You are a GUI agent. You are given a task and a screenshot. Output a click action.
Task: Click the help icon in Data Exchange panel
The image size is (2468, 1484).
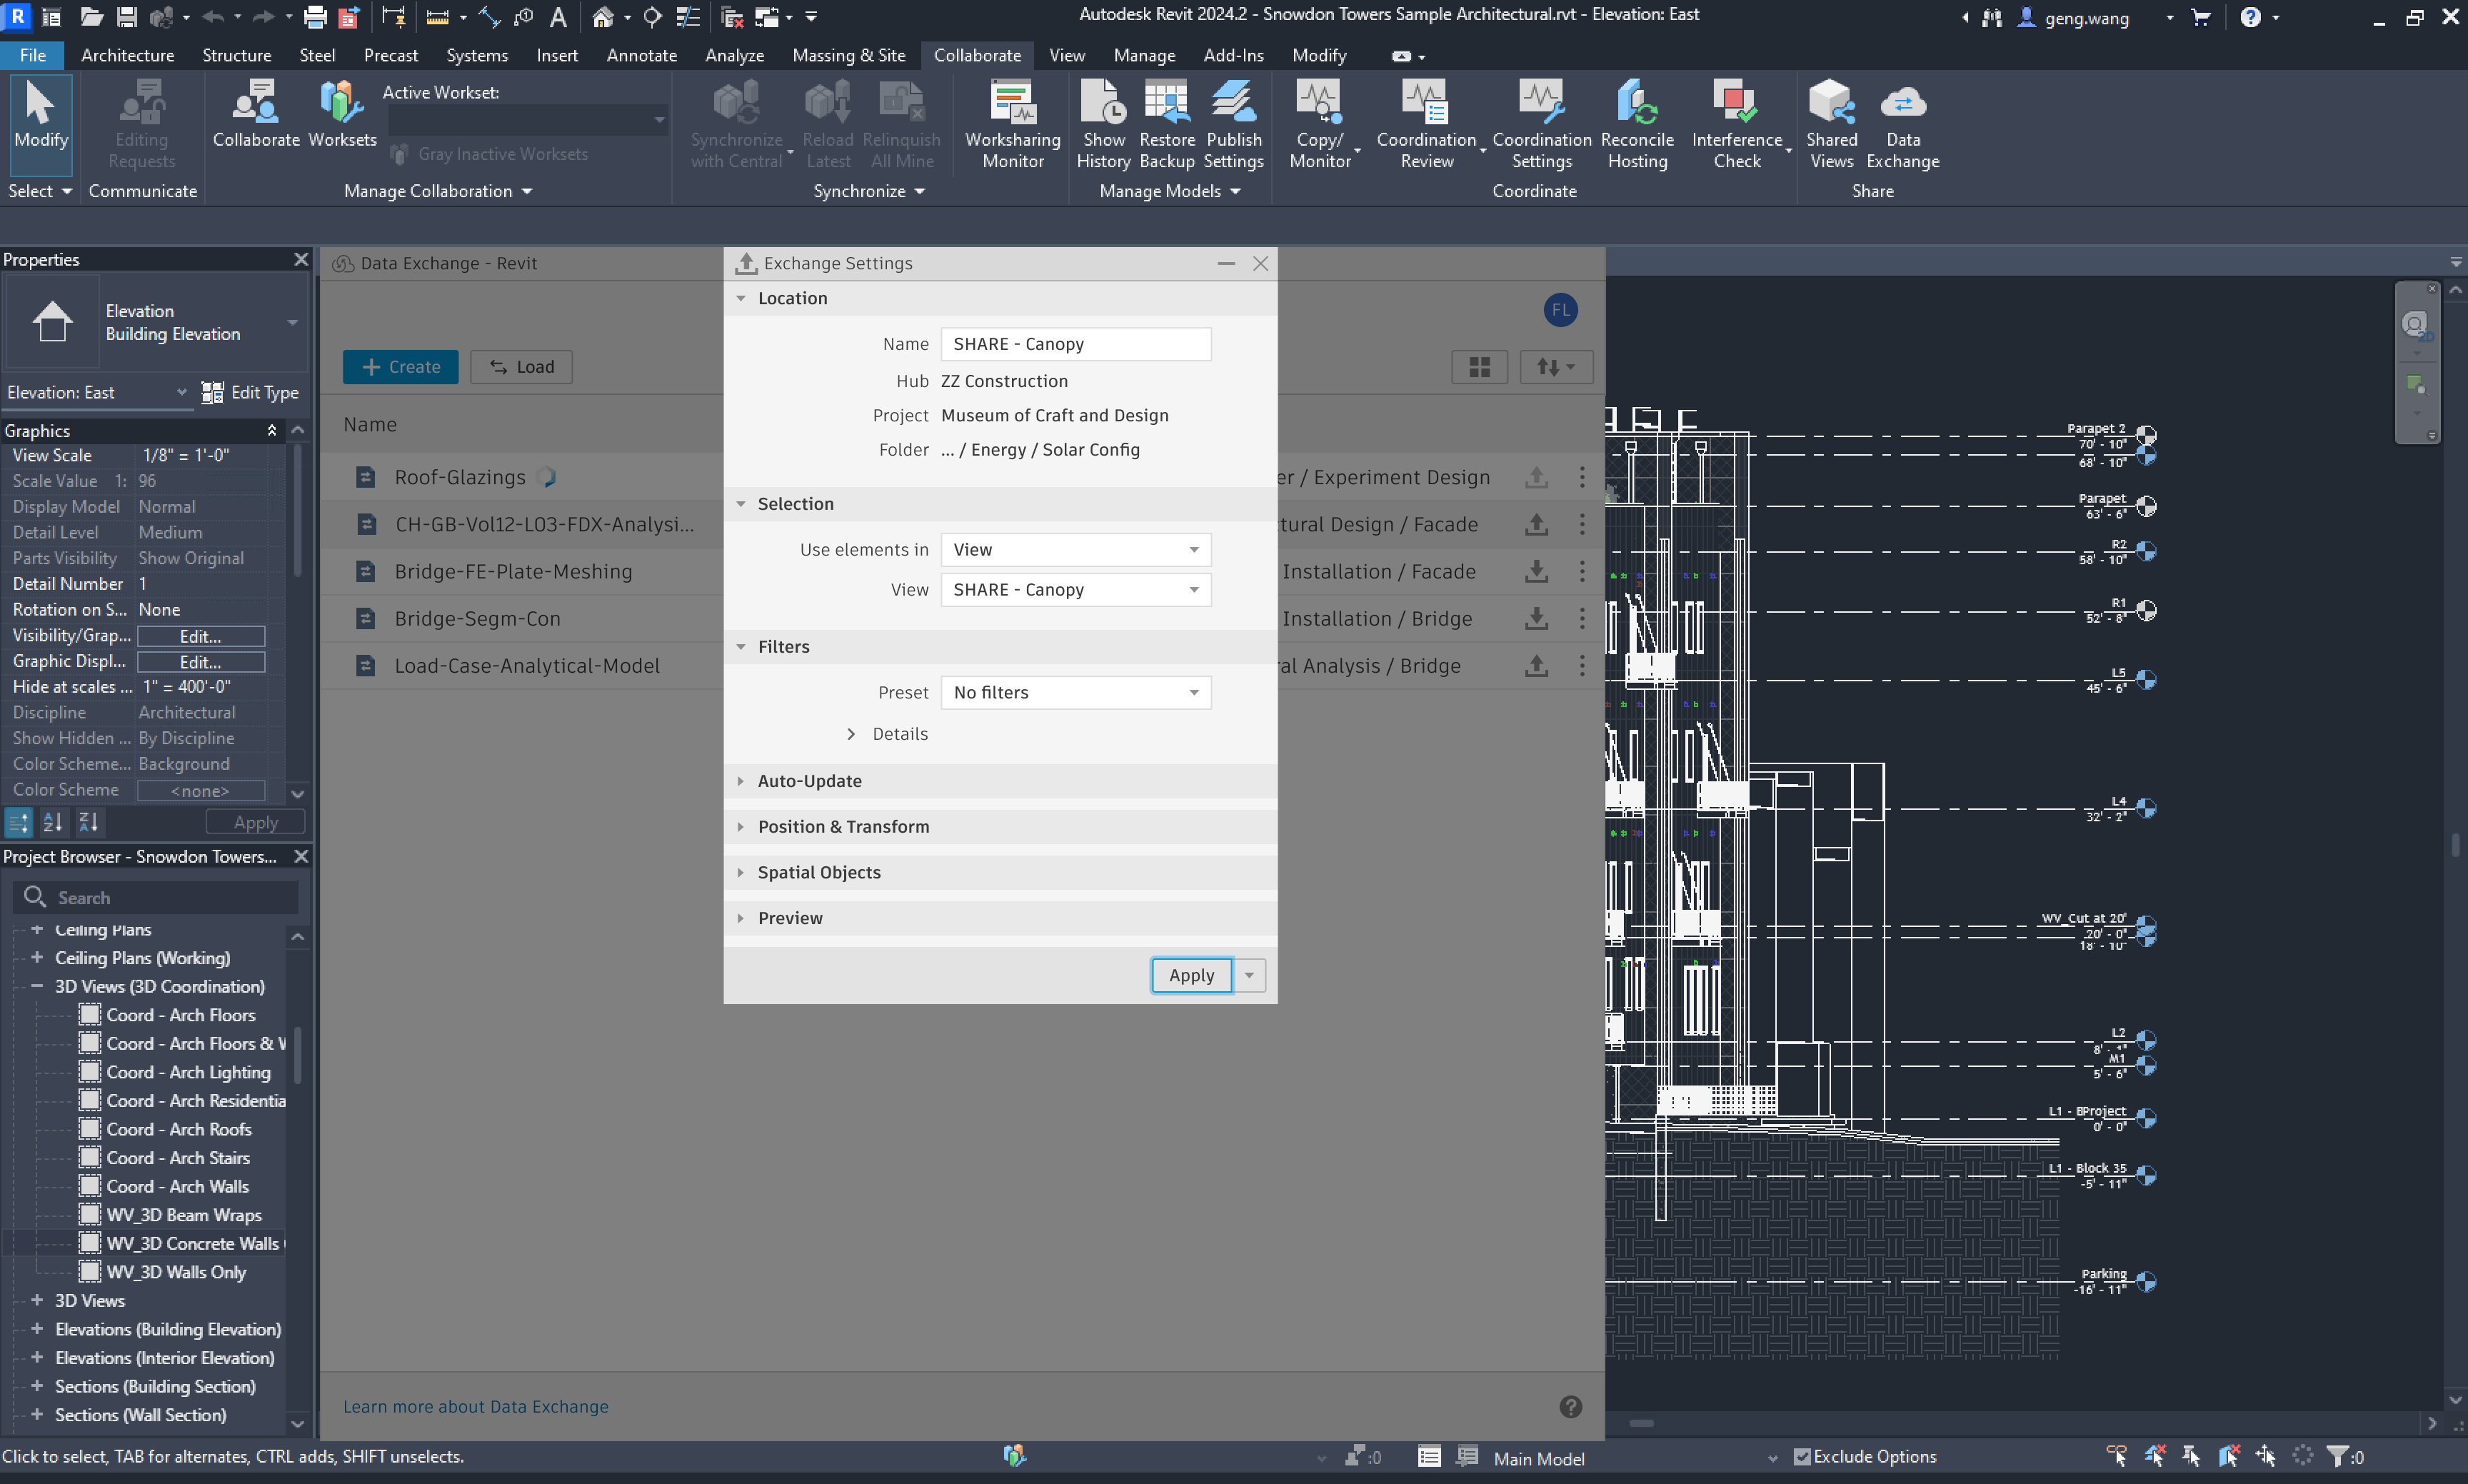click(1570, 1407)
